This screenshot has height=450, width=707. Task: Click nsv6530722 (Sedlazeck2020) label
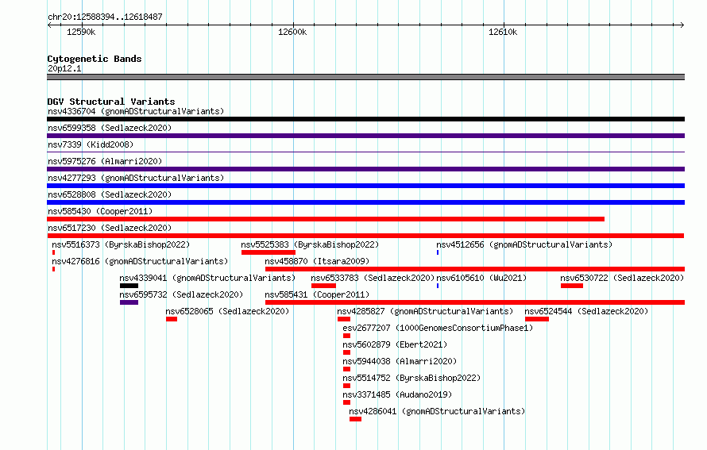click(622, 278)
